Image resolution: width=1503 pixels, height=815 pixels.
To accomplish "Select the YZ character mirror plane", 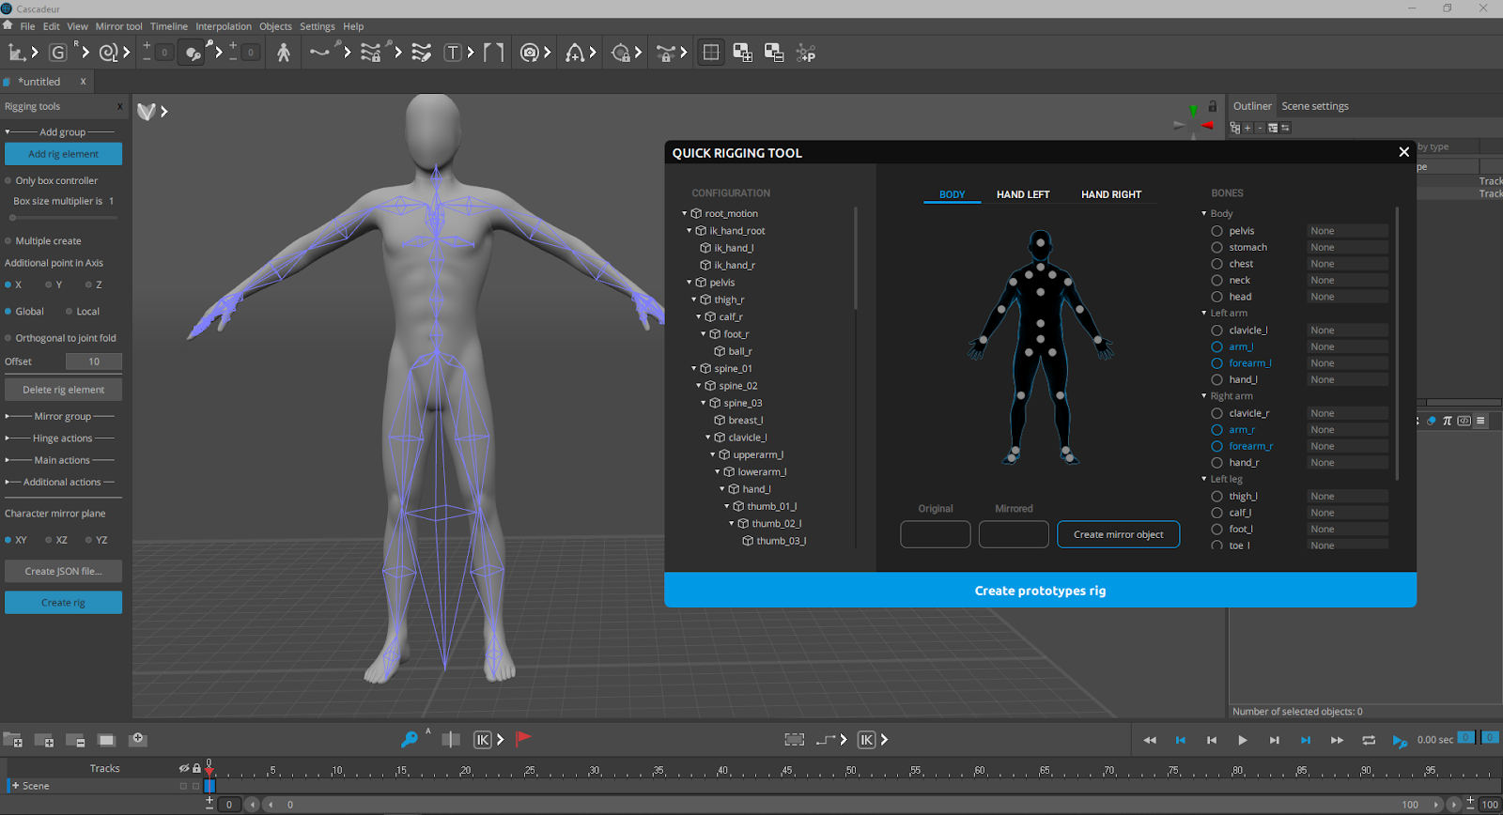I will pos(89,540).
